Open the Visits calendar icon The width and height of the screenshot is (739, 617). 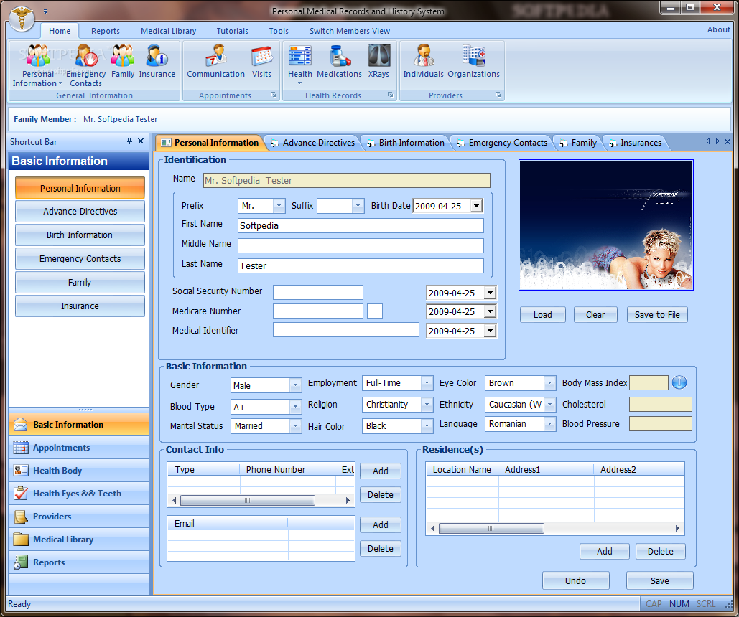(x=261, y=61)
